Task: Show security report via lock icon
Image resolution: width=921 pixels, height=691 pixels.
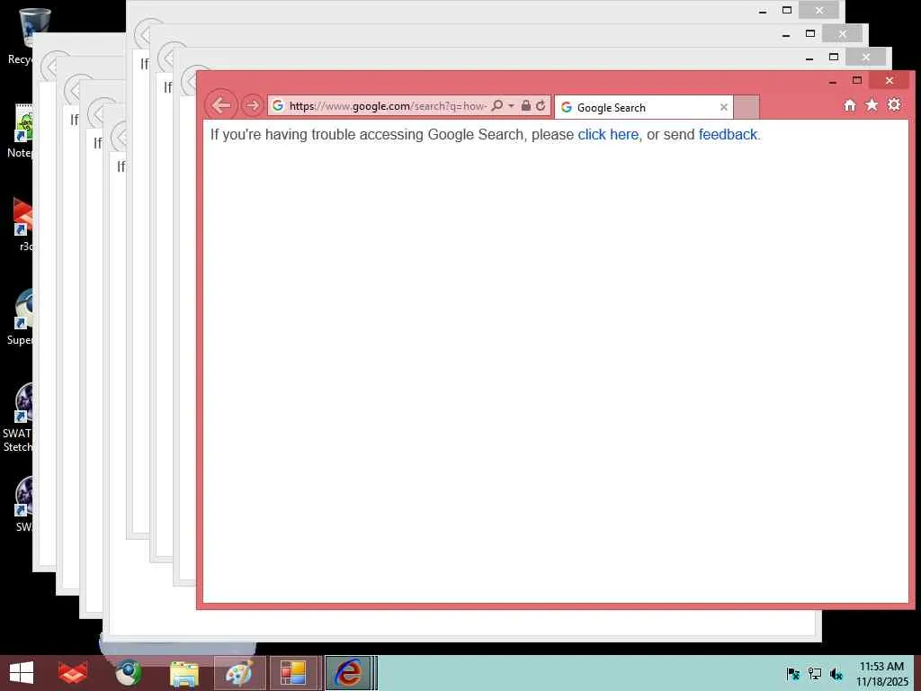Action: [525, 106]
